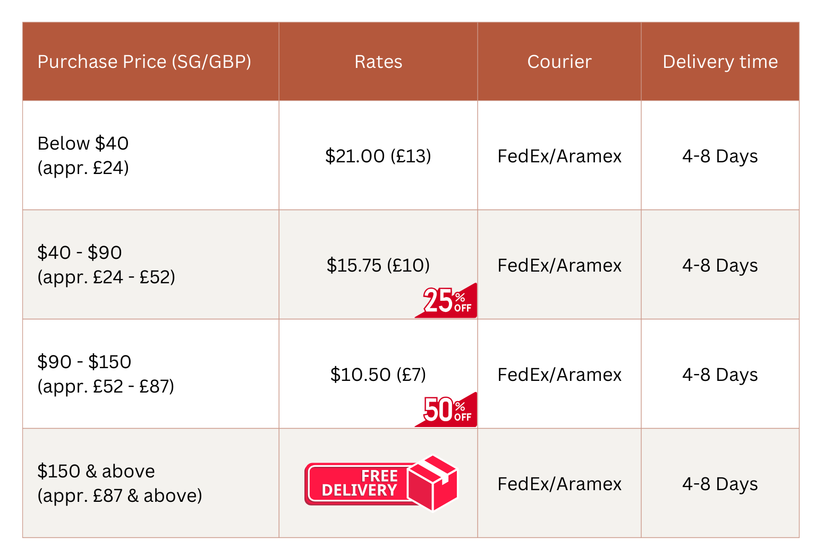Click FedEx/Aramex in the $90 - $150 row

coord(559,375)
